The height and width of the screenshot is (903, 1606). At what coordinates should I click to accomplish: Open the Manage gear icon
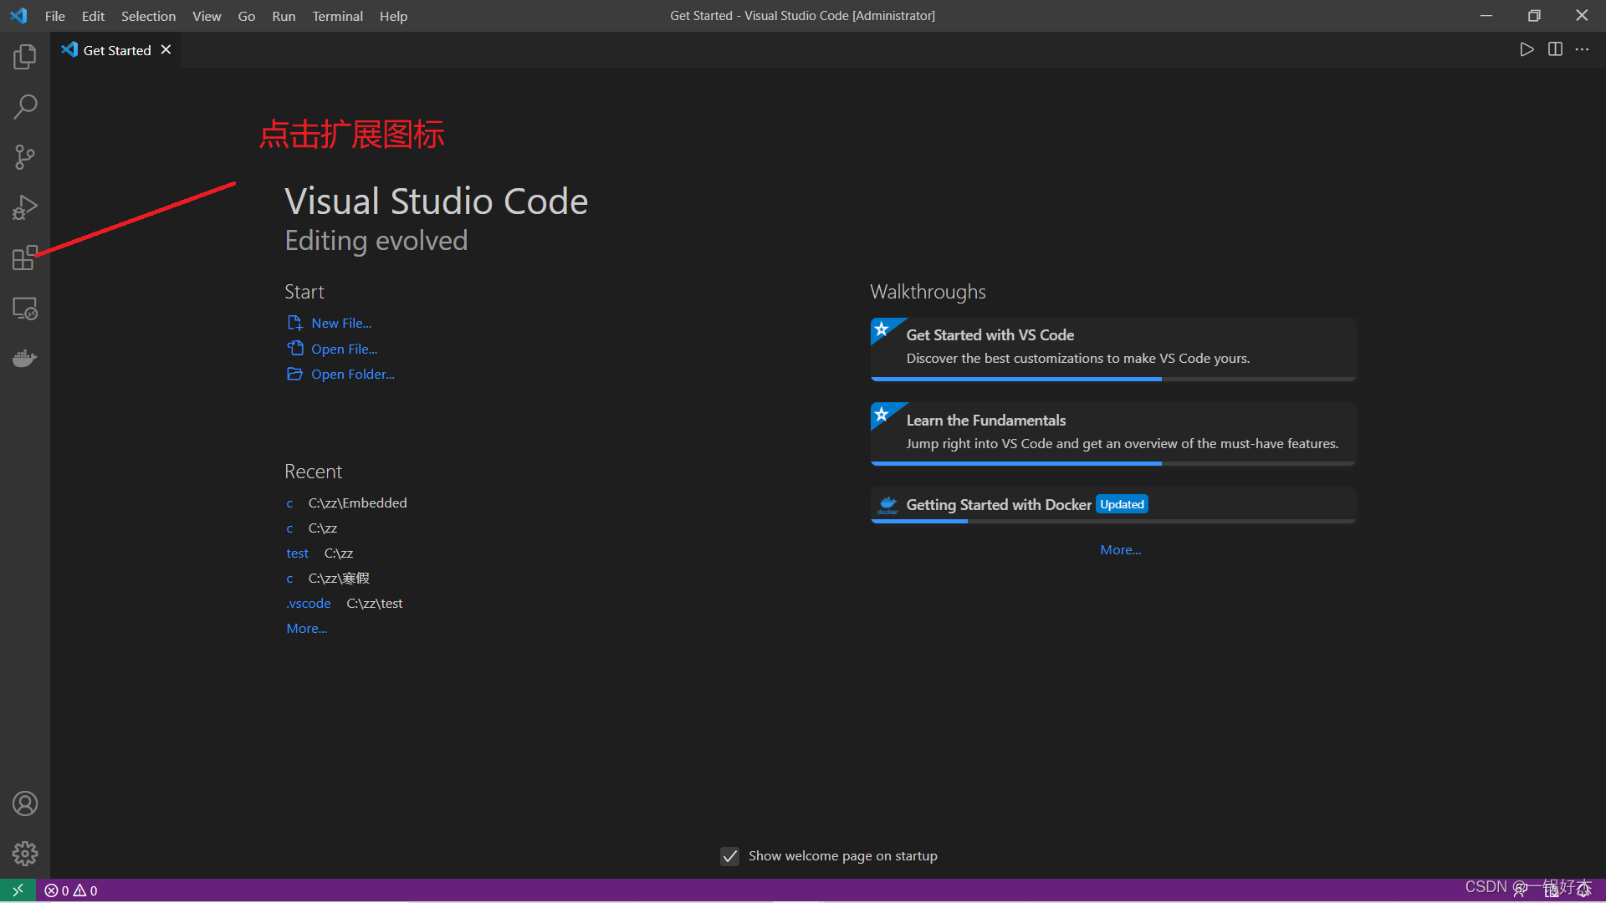pyautogui.click(x=25, y=854)
